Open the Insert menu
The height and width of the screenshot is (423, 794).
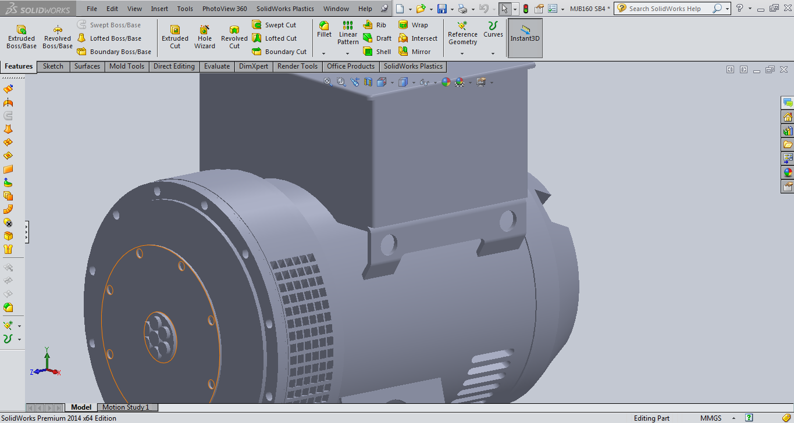[x=159, y=9]
